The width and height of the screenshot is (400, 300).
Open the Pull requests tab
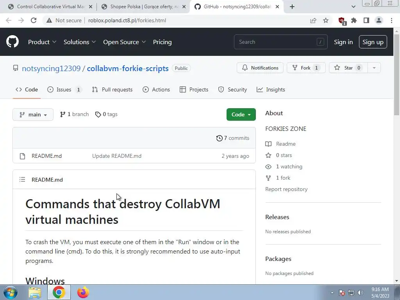[112, 89]
